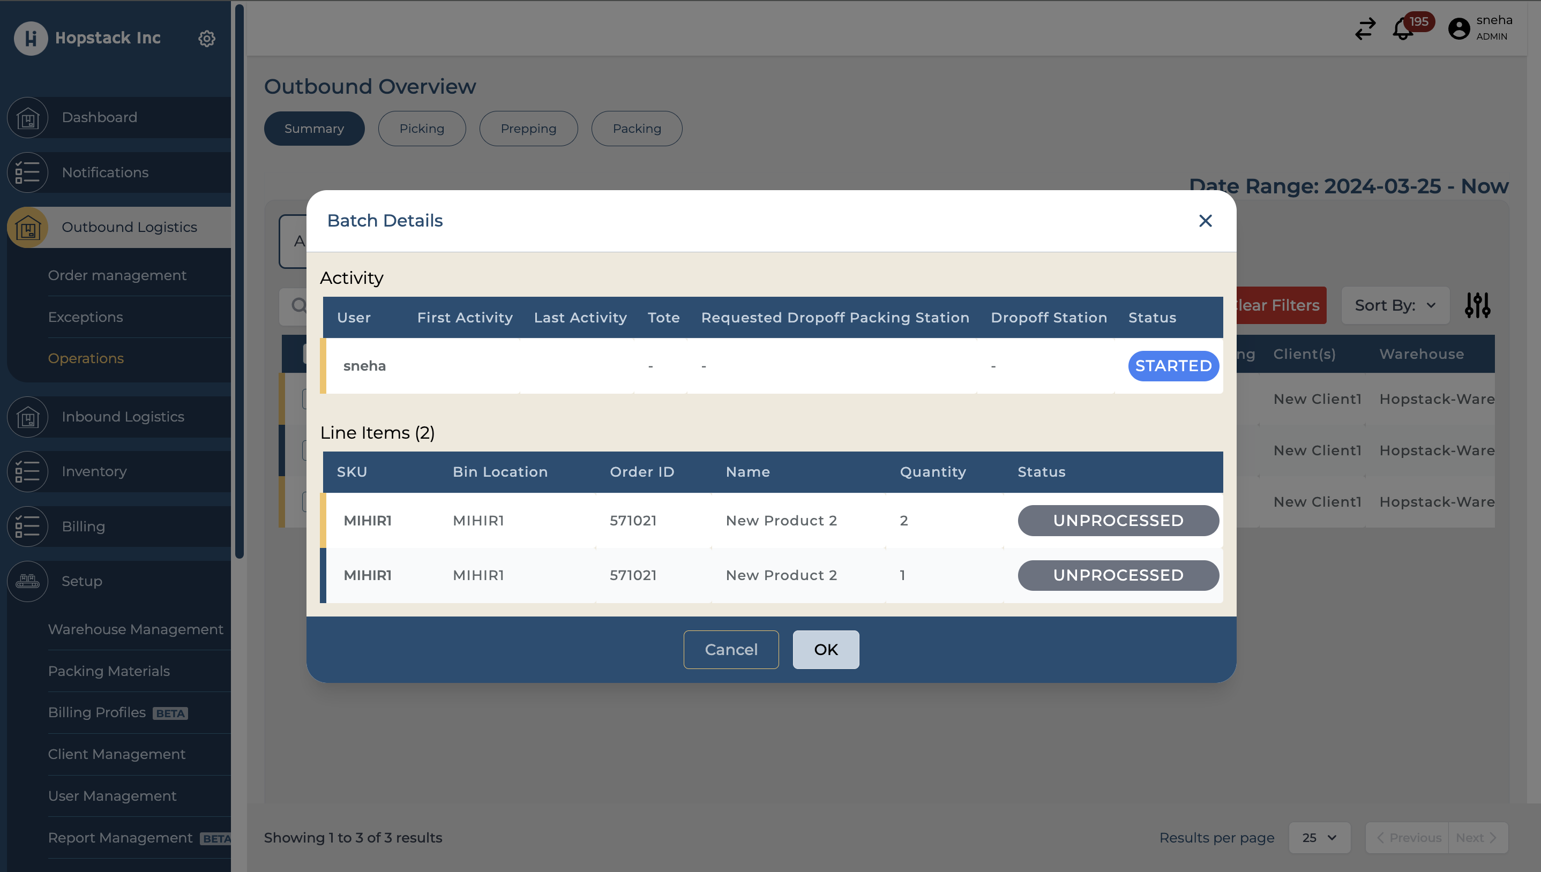This screenshot has height=872, width=1541.
Task: Click the STARTED status badge for sneha
Action: pos(1173,366)
